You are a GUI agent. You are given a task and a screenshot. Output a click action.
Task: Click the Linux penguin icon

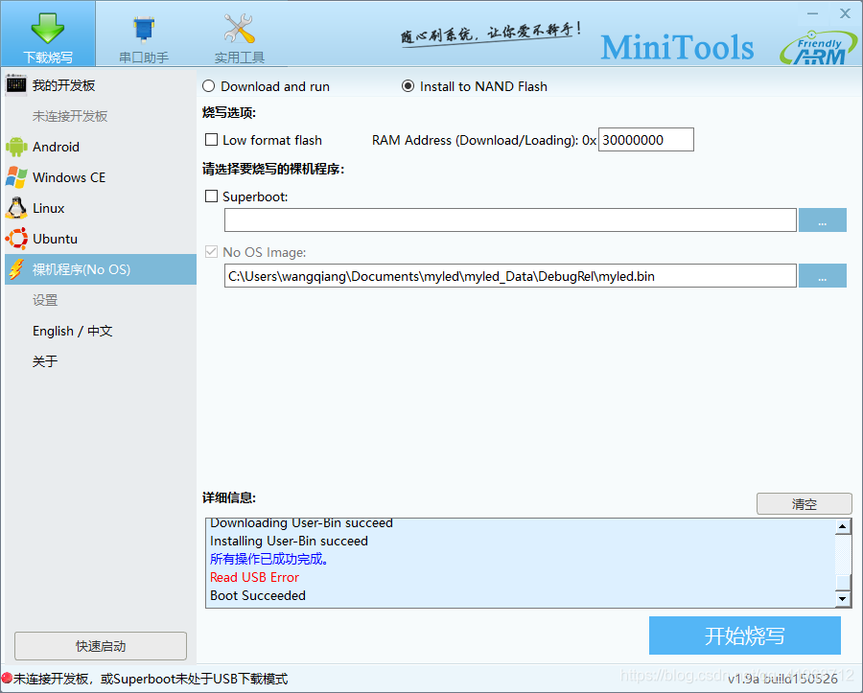click(x=16, y=208)
